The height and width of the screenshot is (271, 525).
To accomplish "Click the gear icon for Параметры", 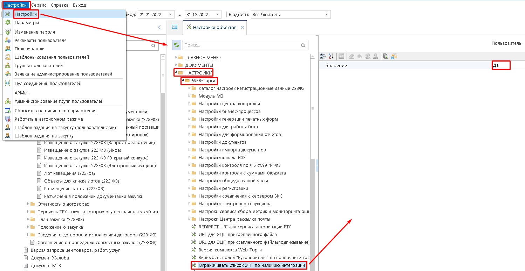I will [8, 22].
